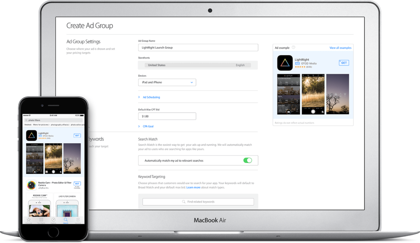The height and width of the screenshot is (243, 420).
Task: Tap the Explore tab on iPhone
Action: pos(53,220)
